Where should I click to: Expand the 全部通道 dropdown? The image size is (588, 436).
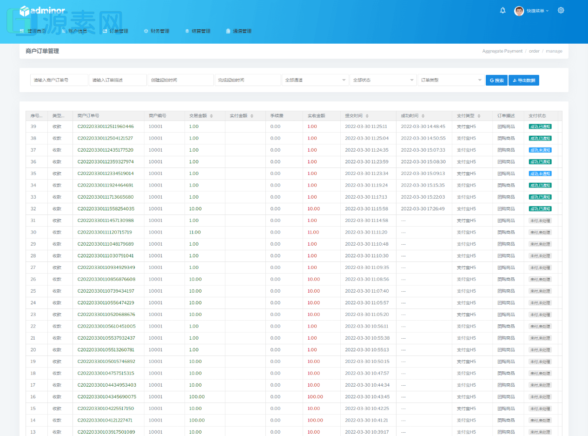click(x=315, y=80)
